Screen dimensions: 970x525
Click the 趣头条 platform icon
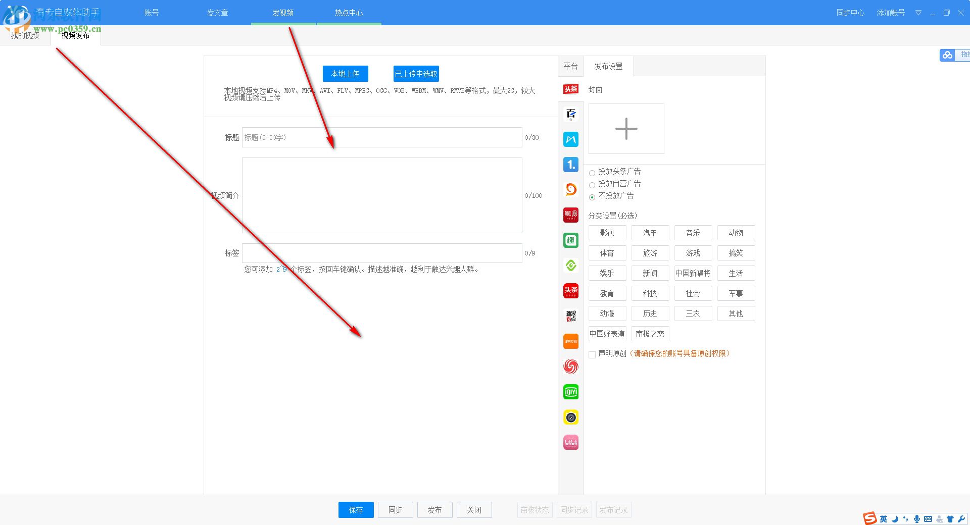570,240
